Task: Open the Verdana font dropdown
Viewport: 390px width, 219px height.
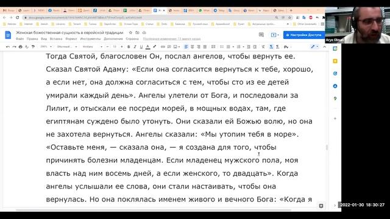Action: [92, 47]
